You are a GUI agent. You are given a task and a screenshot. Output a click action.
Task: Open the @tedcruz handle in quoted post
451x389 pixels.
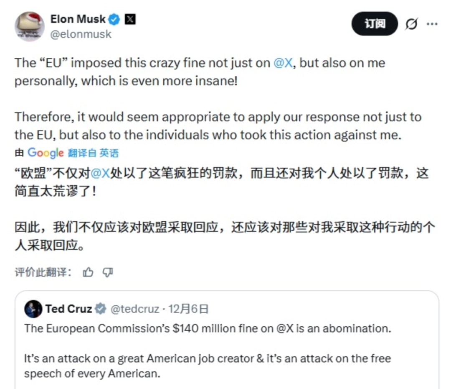click(134, 309)
